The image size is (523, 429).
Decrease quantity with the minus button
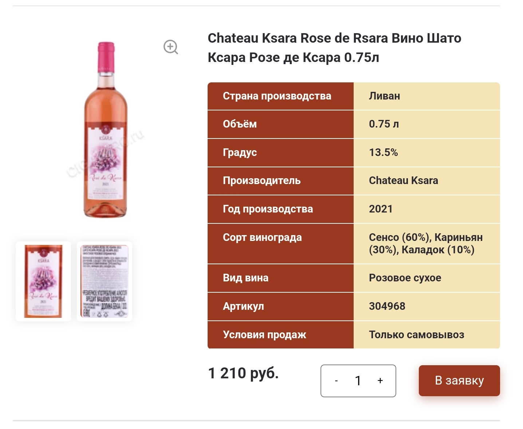[x=336, y=381]
